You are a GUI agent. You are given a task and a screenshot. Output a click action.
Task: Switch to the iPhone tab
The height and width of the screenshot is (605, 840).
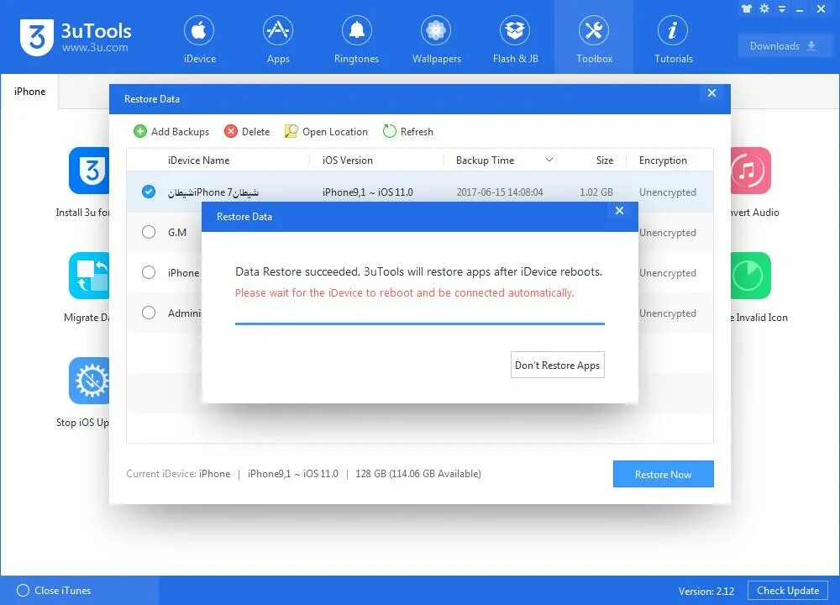click(30, 92)
